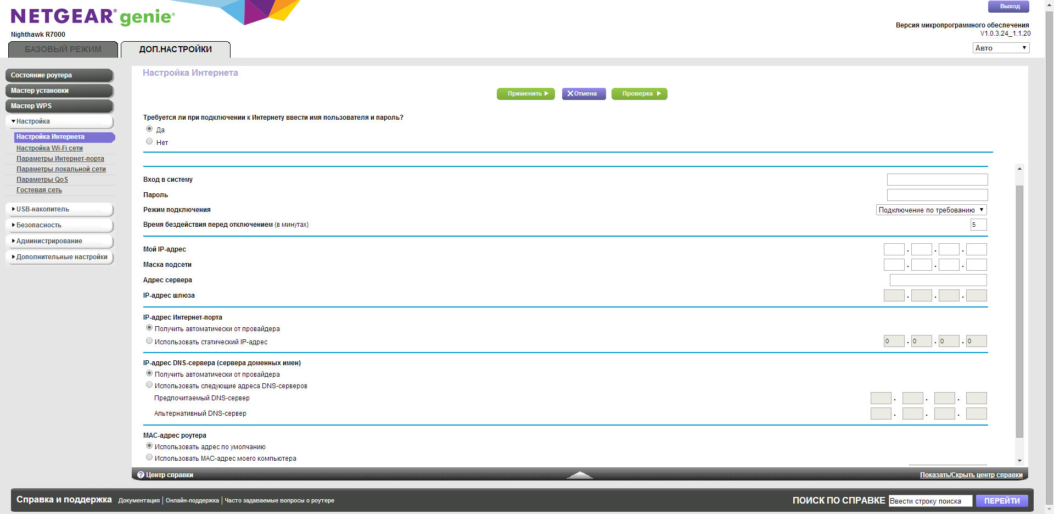
Task: Open 'Параметры Интернет-порта' link
Action: (x=60, y=159)
